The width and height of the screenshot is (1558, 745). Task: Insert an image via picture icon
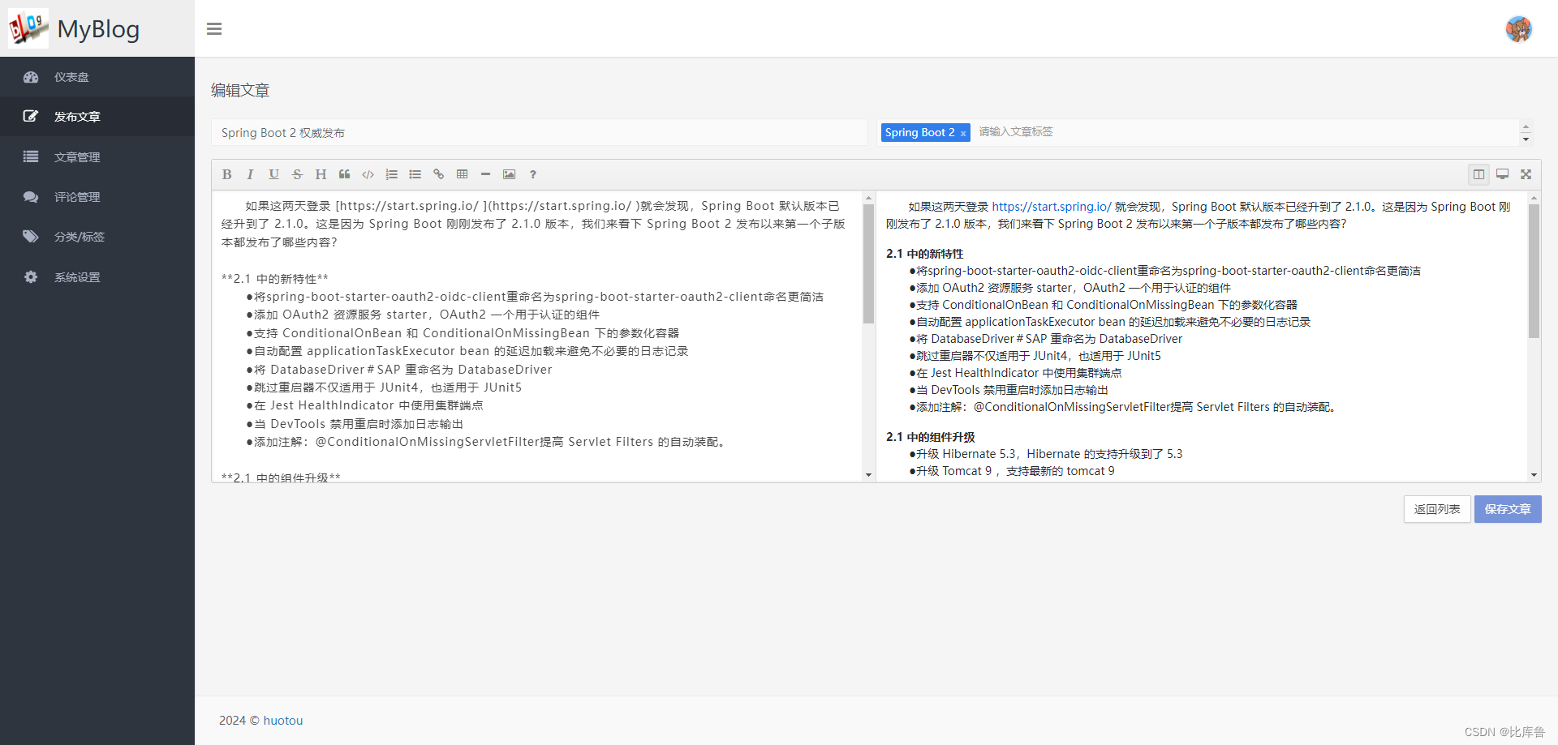click(509, 174)
